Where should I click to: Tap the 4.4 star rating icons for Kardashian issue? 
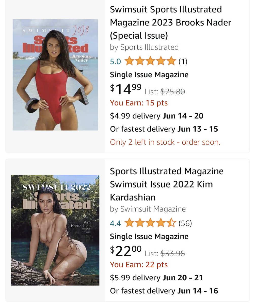point(150,223)
